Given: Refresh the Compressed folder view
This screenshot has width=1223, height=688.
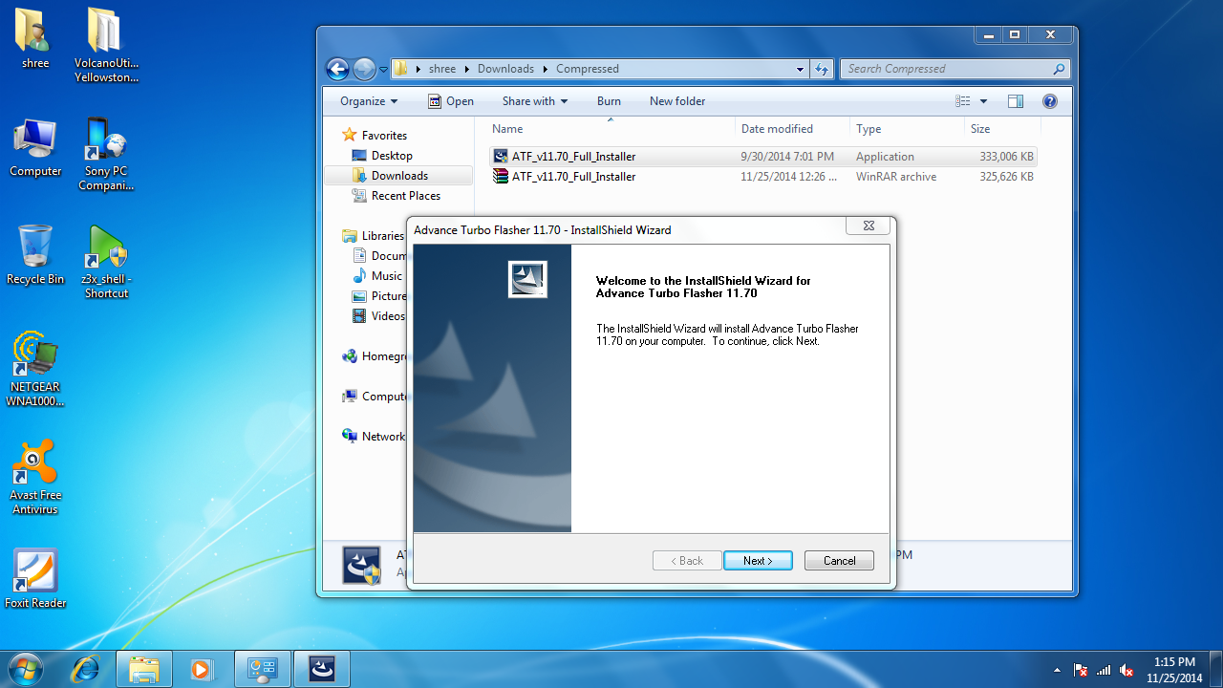Looking at the screenshot, I should 821,69.
